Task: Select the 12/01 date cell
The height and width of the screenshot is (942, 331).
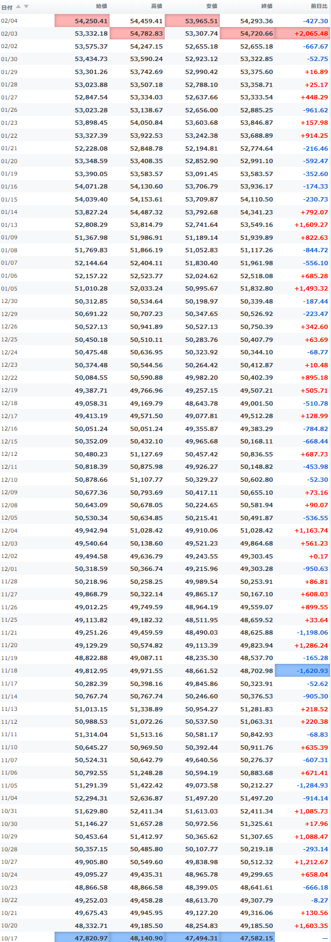Action: point(9,569)
